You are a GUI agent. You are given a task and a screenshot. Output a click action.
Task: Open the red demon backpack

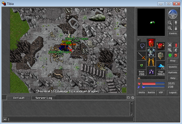click(x=160, y=46)
